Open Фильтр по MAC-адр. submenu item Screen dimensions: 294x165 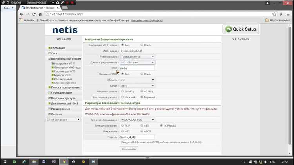[67, 67]
